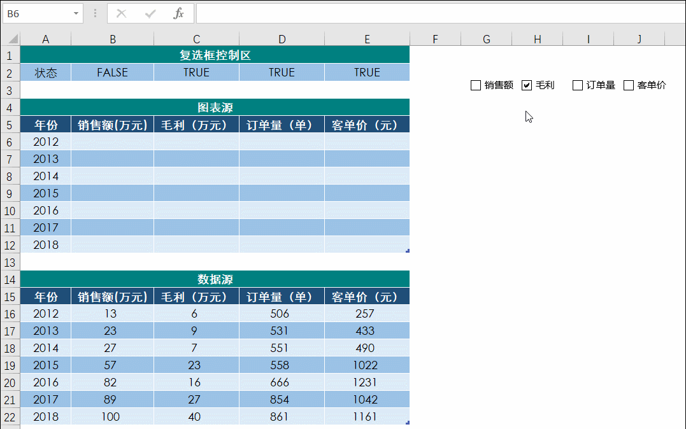Viewport: 686px width, 429px height.
Task: Click unit price 1022 in row 19
Action: 367,365
